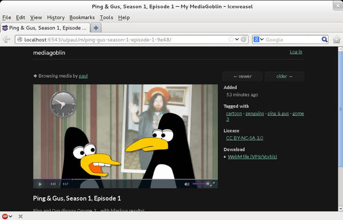Click the search magnifier icon
This screenshot has width=343, height=220.
click(x=324, y=39)
